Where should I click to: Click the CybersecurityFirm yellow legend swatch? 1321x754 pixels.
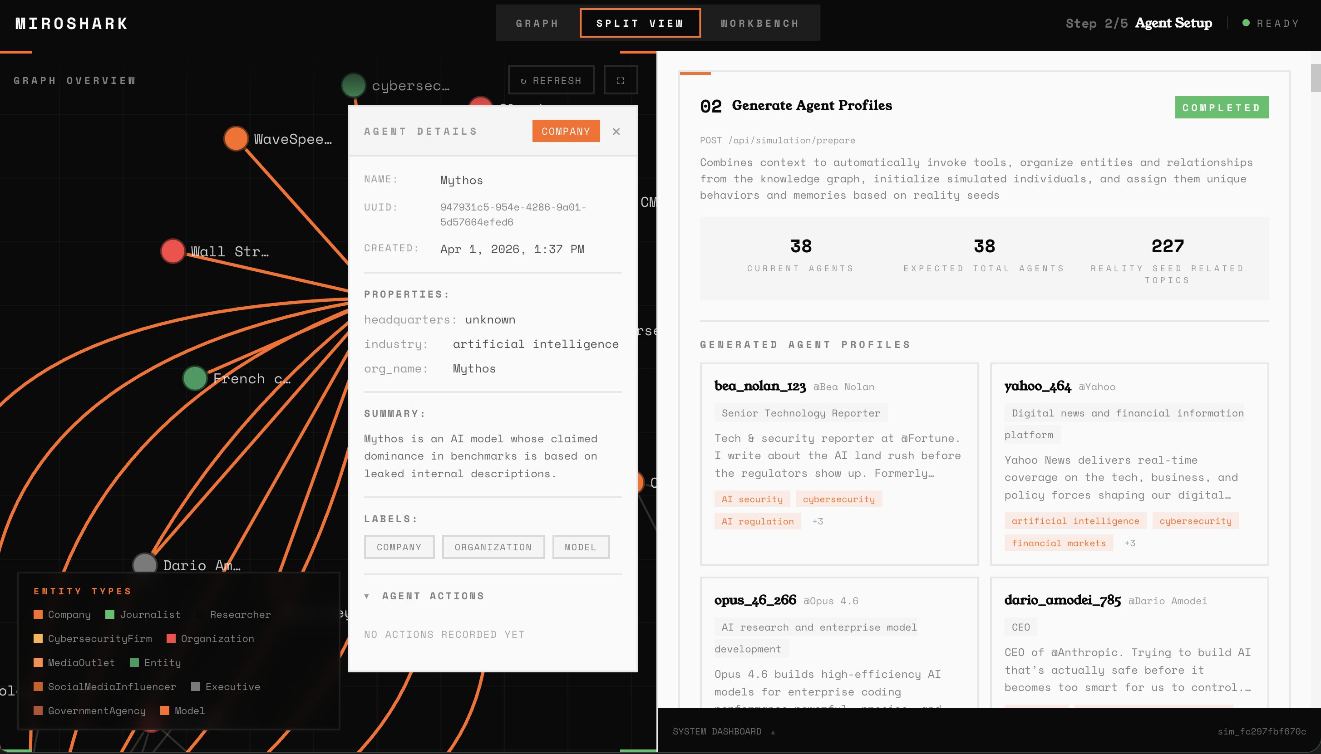38,638
